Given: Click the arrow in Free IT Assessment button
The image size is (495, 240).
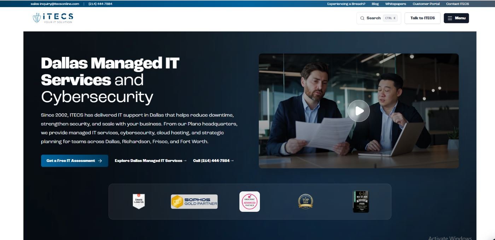Looking at the screenshot, I should click(x=100, y=161).
